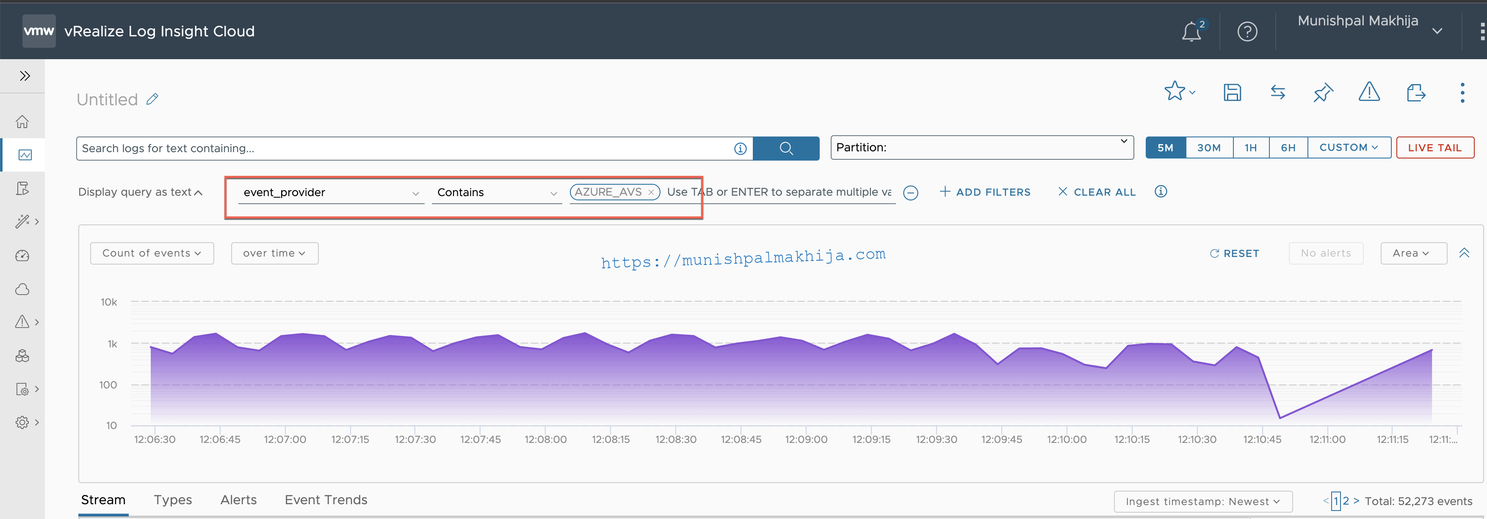Click the search info icon

click(740, 149)
